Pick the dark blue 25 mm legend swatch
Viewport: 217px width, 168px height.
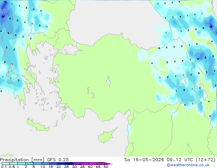pyautogui.click(x=69, y=164)
